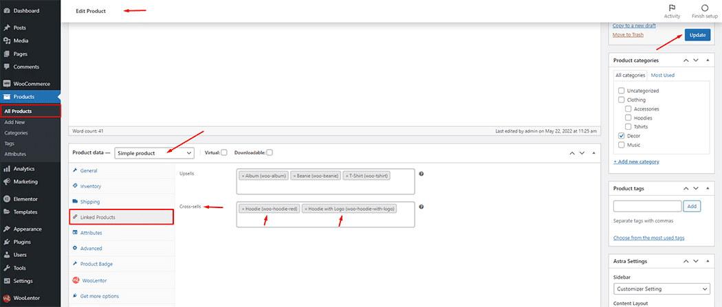Open the Sidebar Customizer Setting dropdown

point(661,289)
